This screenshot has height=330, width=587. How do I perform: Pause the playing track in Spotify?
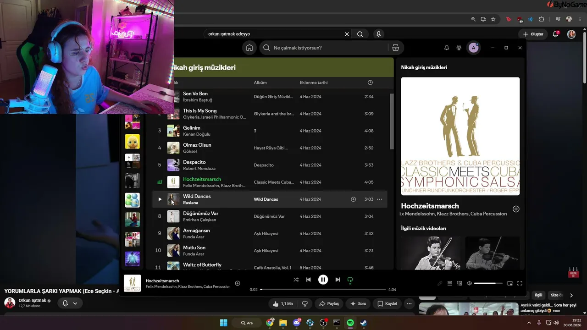click(x=323, y=280)
